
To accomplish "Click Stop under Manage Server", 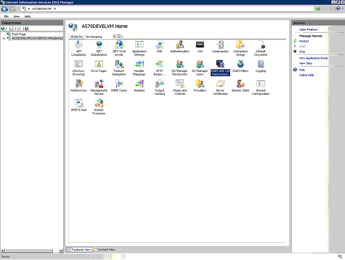I will [302, 51].
